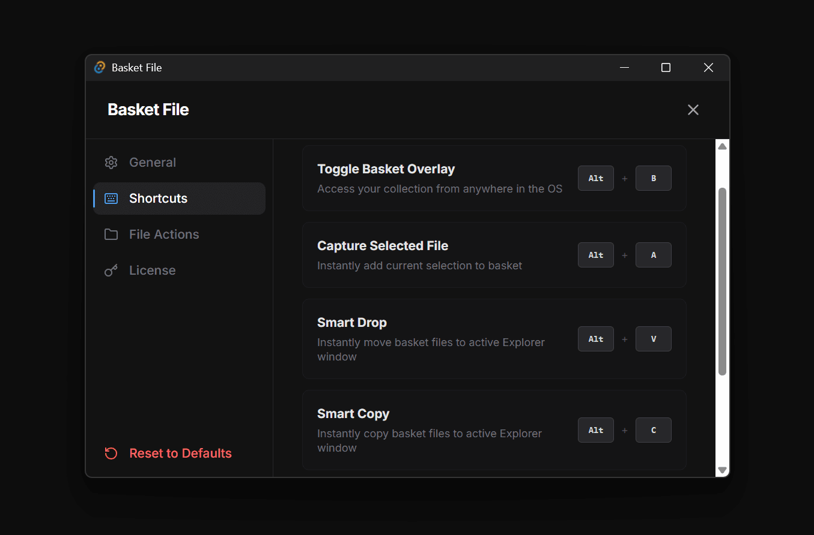Click the Toggle Basket Overlay title
Image resolution: width=814 pixels, height=535 pixels.
(x=386, y=169)
